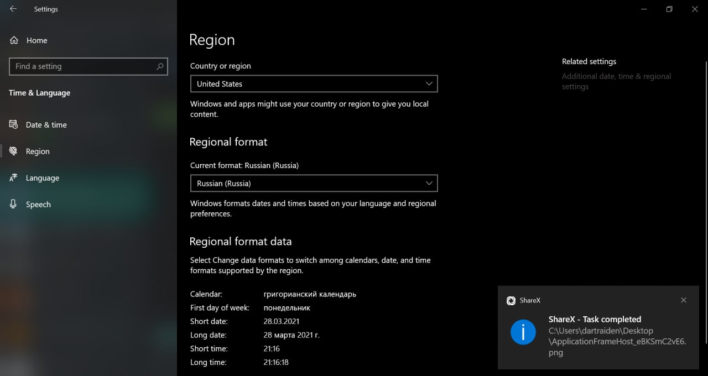This screenshot has height=376, width=708.
Task: Click the Short date value 28.03.2021
Action: (x=282, y=321)
